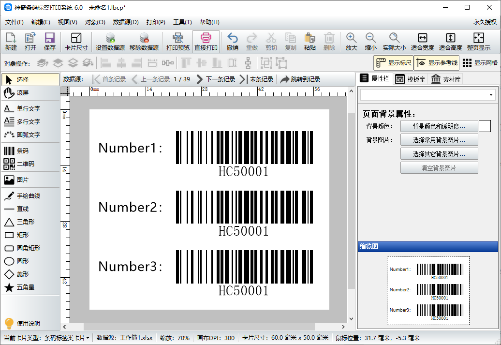
Task: Choose the 图片 image tool
Action: click(x=30, y=180)
